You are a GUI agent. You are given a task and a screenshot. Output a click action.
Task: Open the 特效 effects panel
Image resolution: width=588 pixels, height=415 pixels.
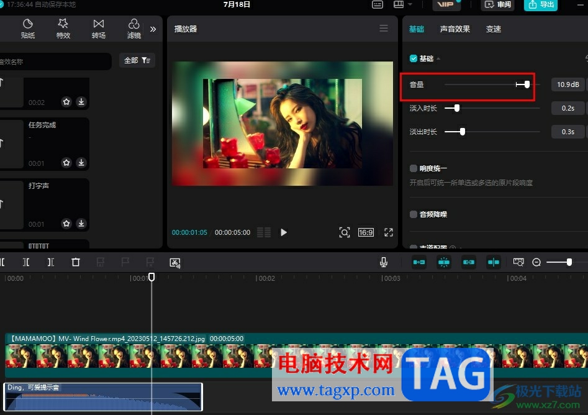point(63,29)
